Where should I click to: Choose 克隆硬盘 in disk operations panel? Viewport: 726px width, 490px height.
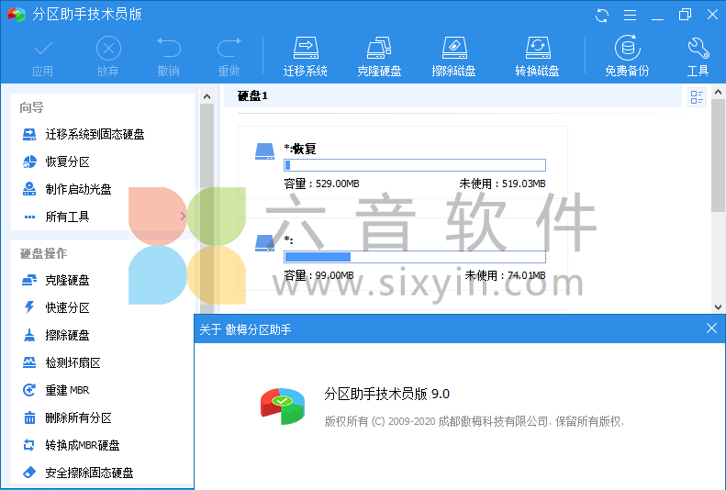pyautogui.click(x=68, y=280)
